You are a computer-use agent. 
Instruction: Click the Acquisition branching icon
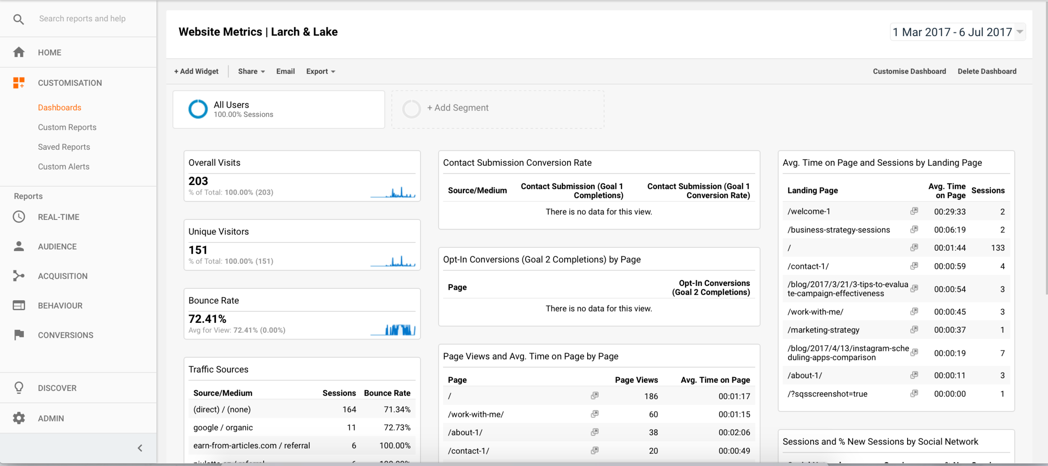[19, 275]
